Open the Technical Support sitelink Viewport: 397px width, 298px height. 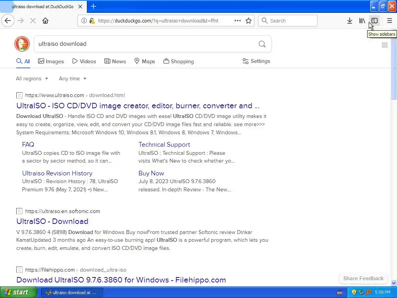[x=164, y=144]
